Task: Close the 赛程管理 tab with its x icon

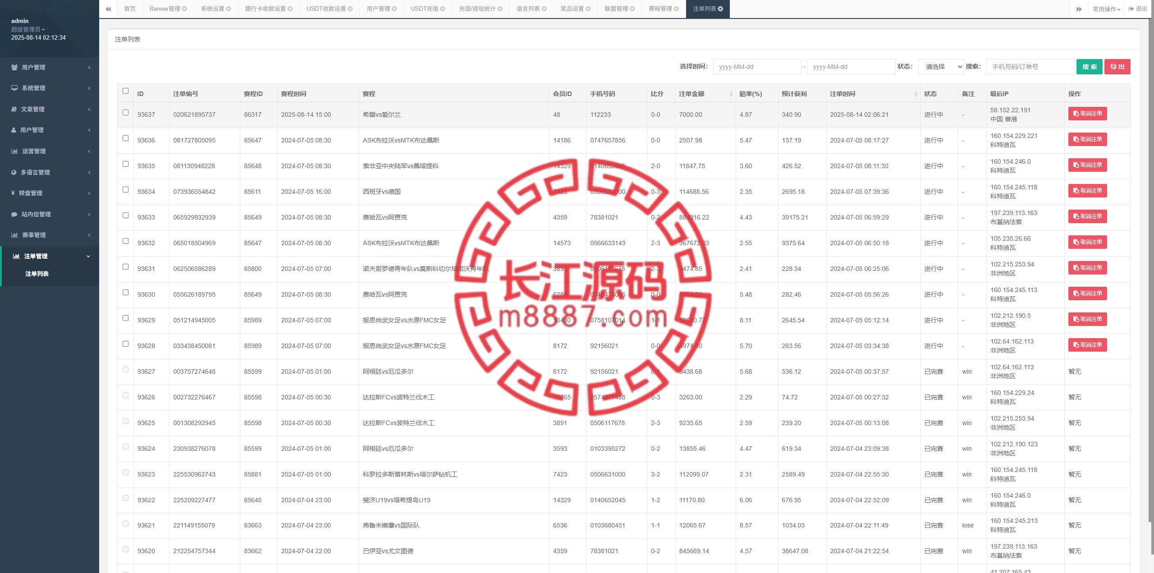Action: point(676,9)
